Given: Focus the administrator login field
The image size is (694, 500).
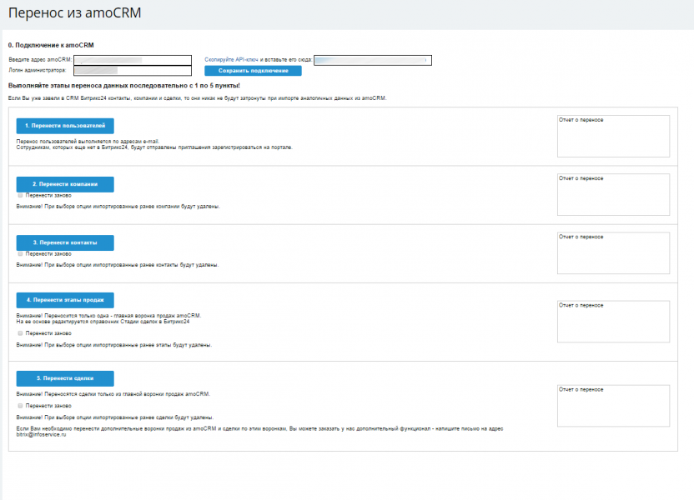Looking at the screenshot, I should pyautogui.click(x=132, y=70).
